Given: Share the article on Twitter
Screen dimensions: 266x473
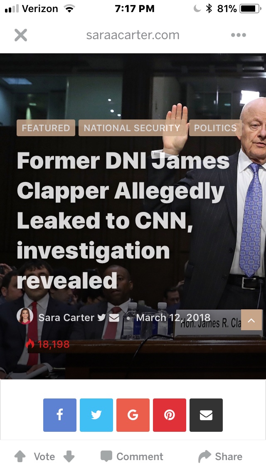Looking at the screenshot, I should click(x=96, y=415).
